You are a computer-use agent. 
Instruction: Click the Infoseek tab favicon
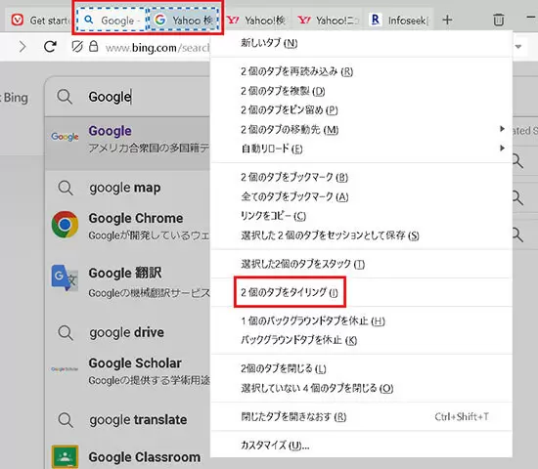(376, 20)
